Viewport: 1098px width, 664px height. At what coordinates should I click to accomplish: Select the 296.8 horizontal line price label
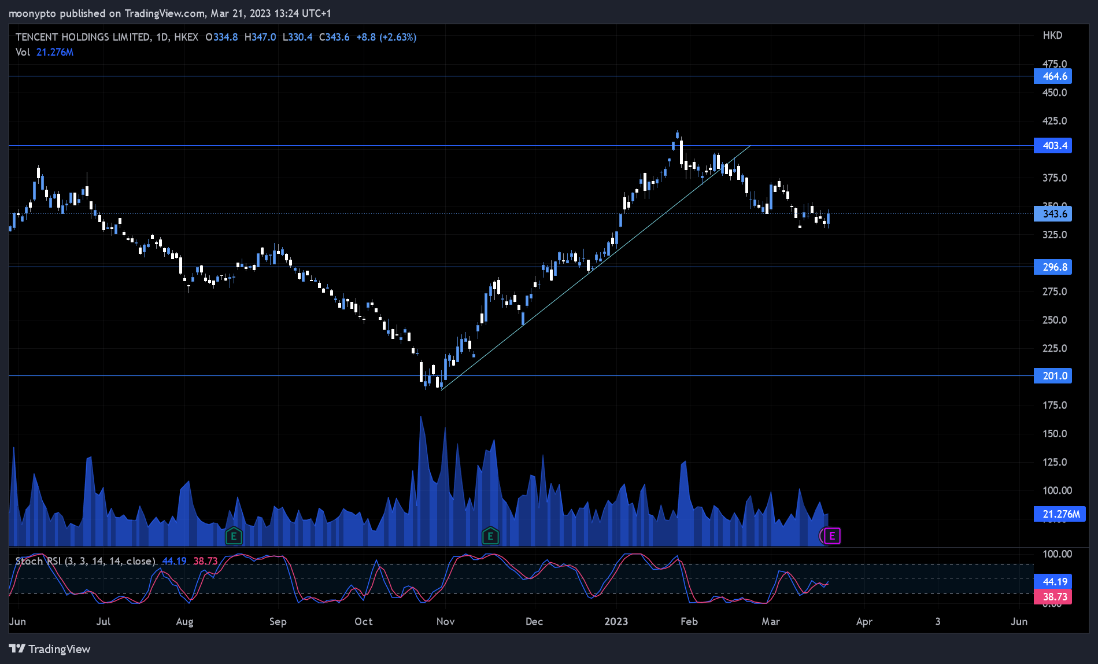1053,267
